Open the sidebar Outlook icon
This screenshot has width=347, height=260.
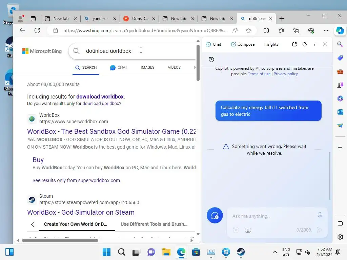tap(340, 112)
